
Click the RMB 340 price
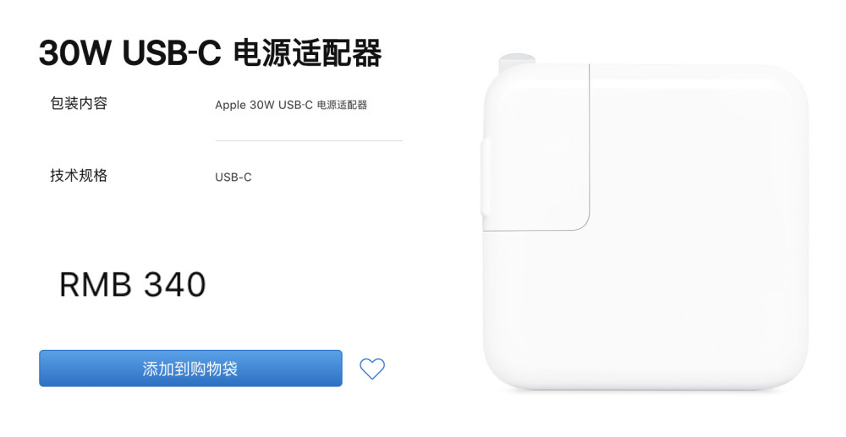click(x=133, y=285)
